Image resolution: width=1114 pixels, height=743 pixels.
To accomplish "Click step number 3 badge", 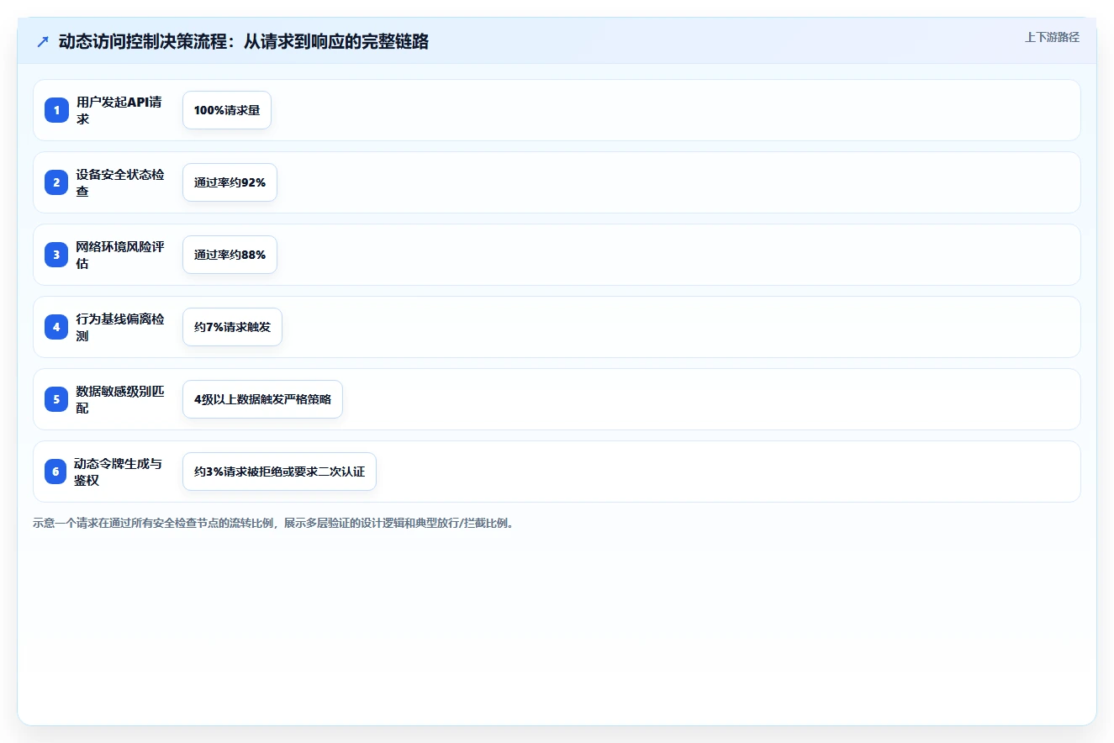I will pyautogui.click(x=56, y=255).
